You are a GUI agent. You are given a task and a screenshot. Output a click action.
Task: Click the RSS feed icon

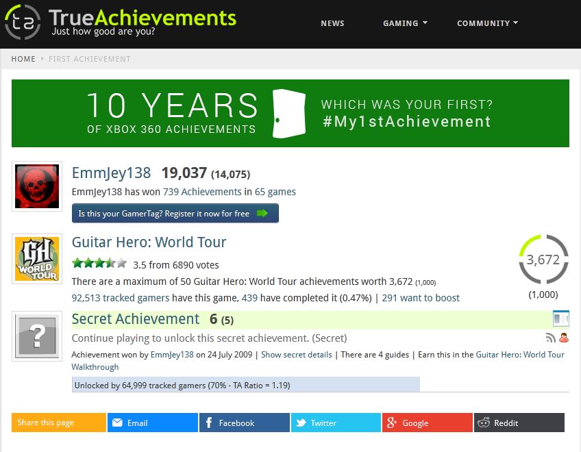(551, 338)
